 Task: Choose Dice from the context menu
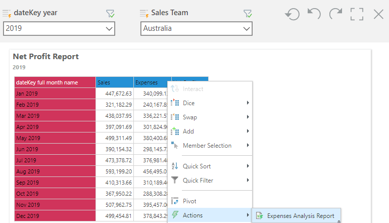[x=210, y=103]
